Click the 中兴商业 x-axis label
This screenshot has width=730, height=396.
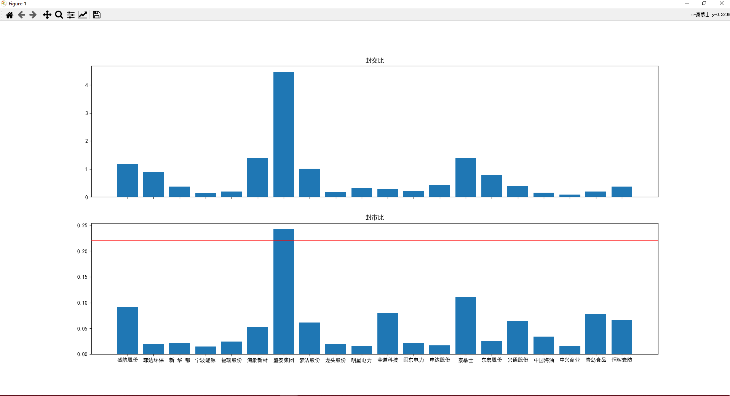coord(570,360)
